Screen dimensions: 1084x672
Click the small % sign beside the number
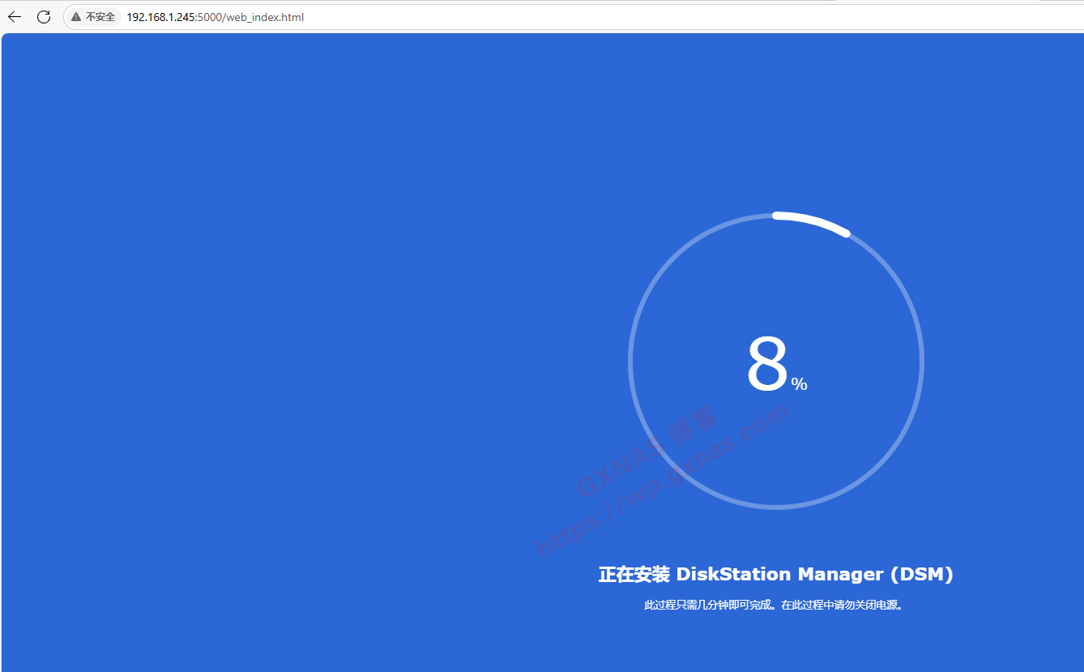[x=799, y=384]
